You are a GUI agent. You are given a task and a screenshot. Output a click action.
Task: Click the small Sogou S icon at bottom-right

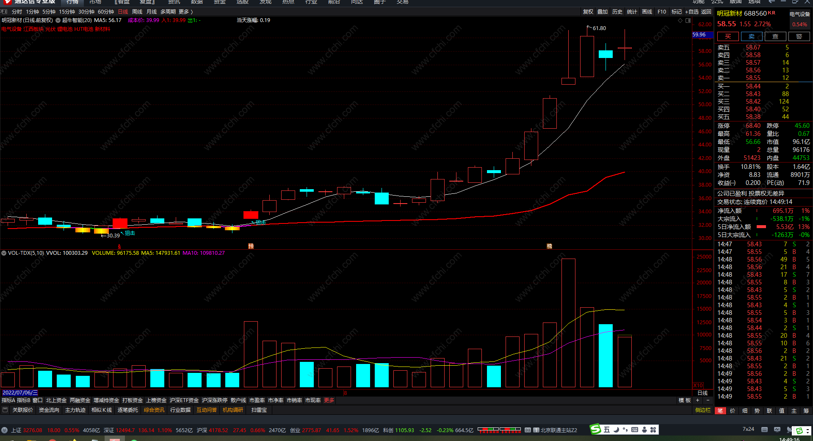point(799,430)
